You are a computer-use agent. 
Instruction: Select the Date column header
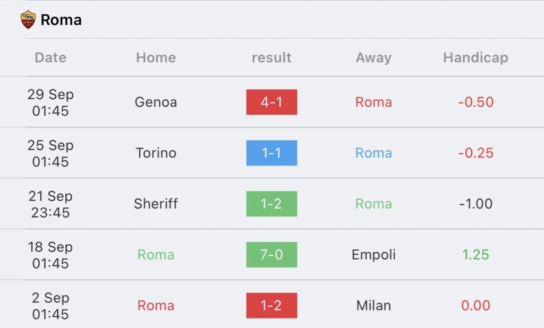coord(50,57)
